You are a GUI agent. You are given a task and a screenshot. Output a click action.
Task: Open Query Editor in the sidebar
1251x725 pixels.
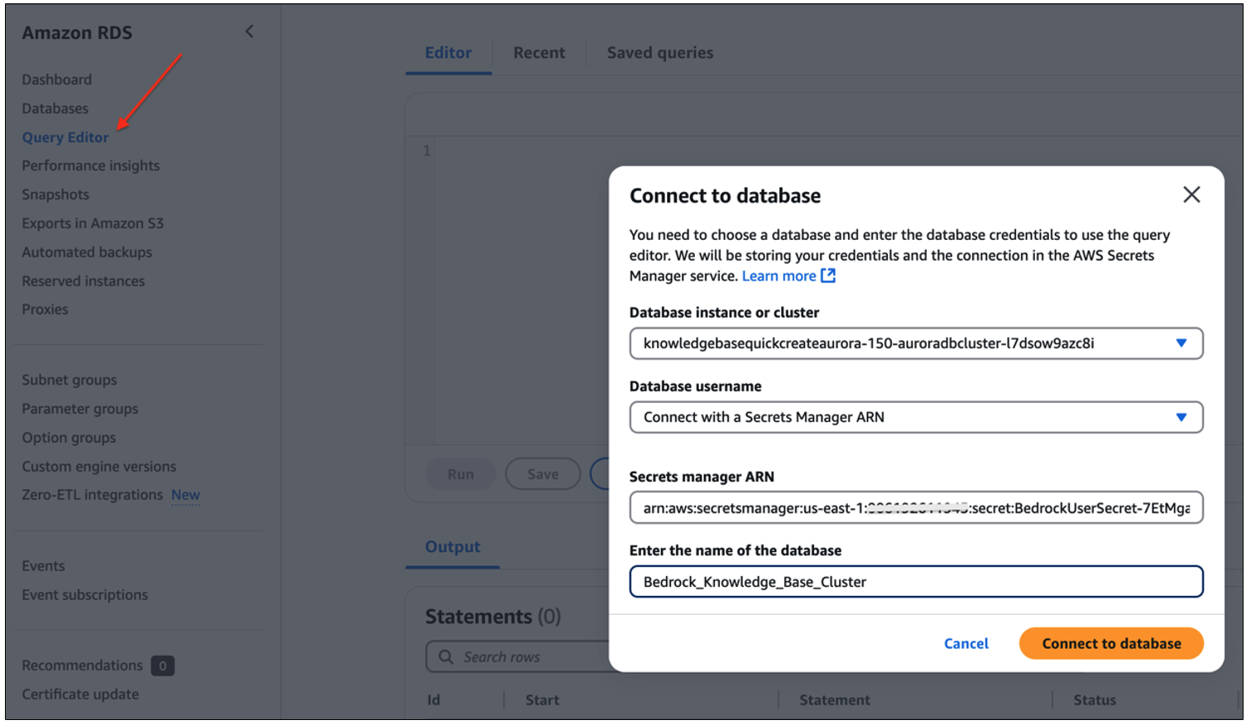pyautogui.click(x=65, y=137)
